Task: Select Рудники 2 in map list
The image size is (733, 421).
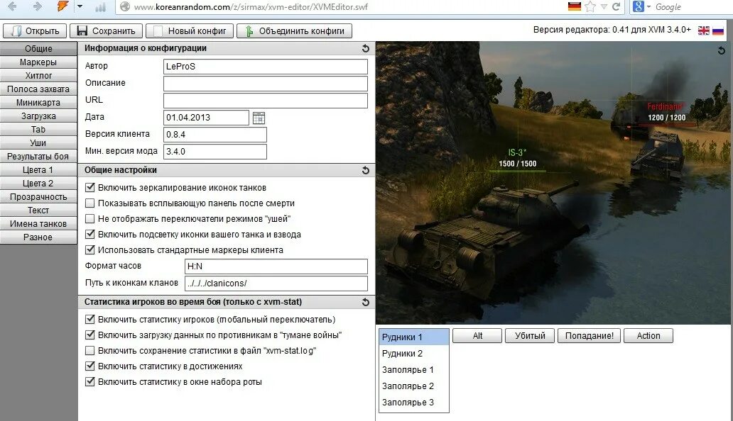Action: click(x=413, y=354)
